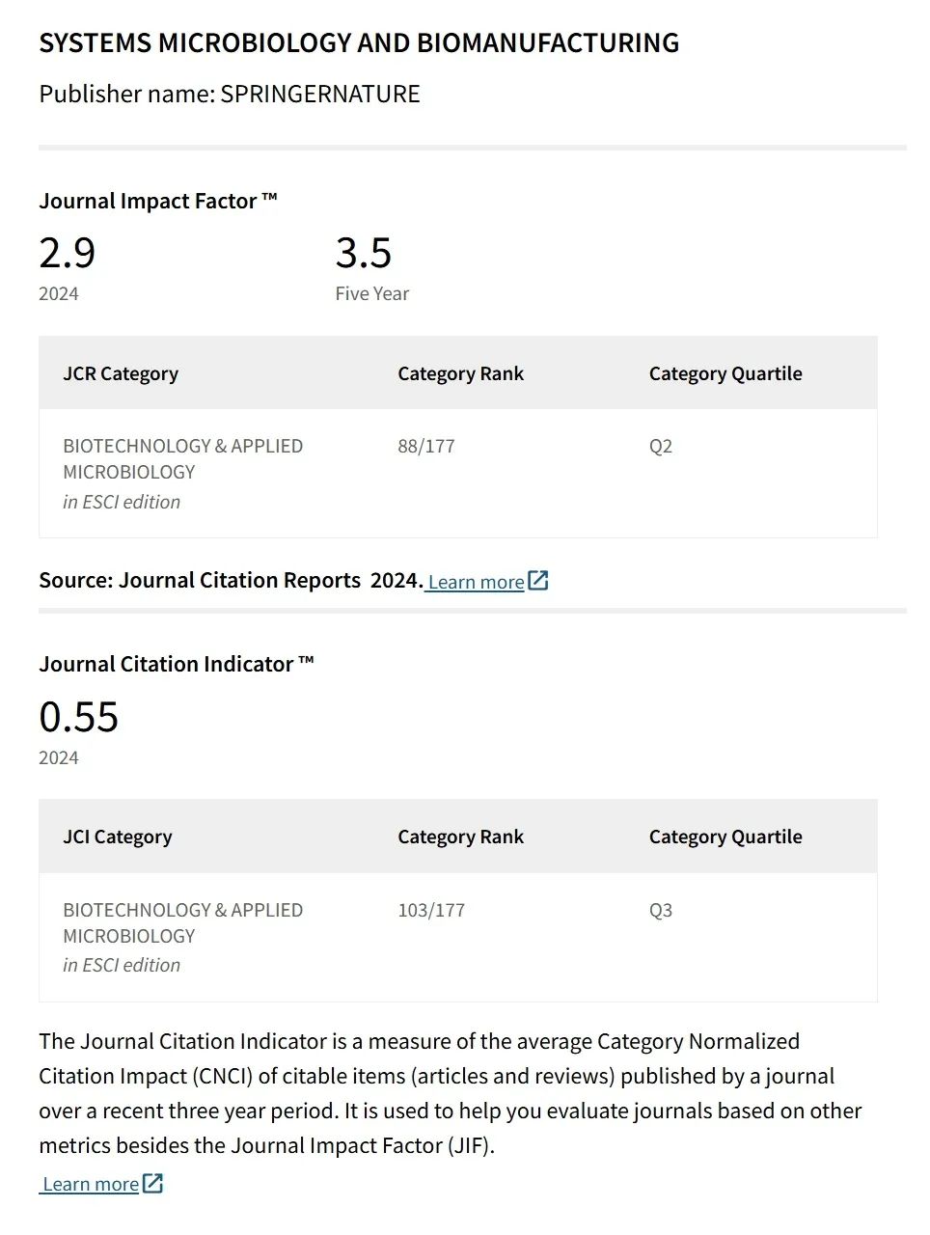Click the 0.55 Journal Citation Indicator value
Screen dimensions: 930x1235
(79, 717)
